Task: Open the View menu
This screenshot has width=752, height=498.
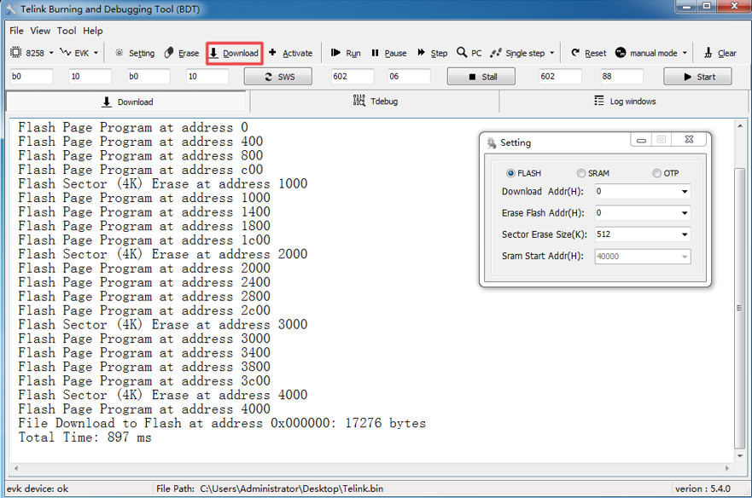Action: click(x=40, y=31)
